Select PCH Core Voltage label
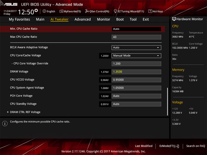 coord(21,96)
